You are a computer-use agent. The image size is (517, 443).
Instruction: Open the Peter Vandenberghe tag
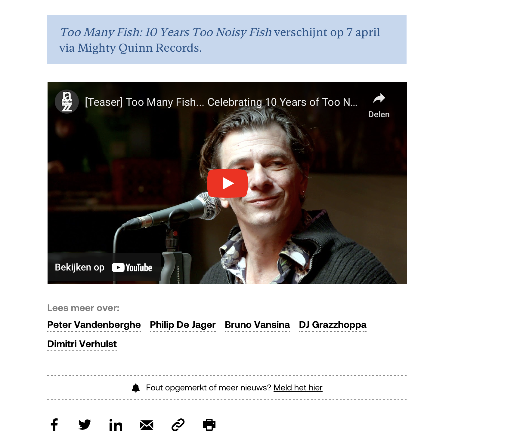click(x=94, y=325)
